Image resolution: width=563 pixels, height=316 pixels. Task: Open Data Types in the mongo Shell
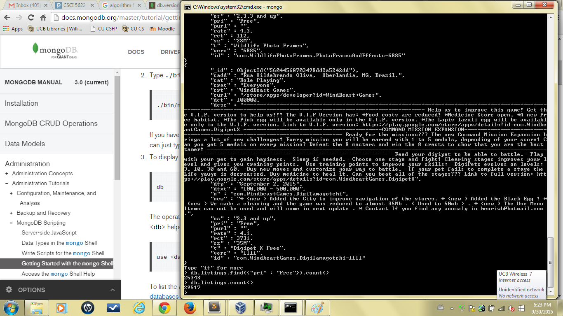(59, 243)
